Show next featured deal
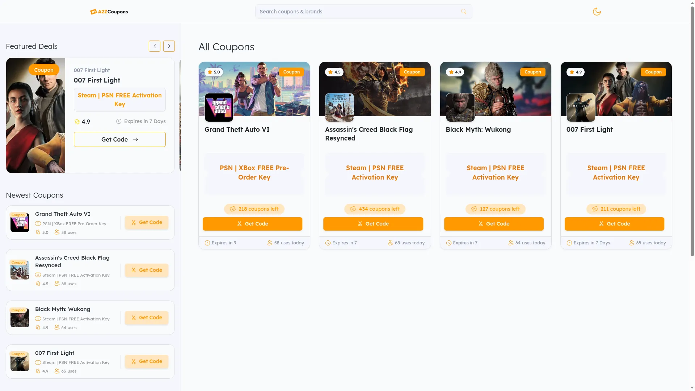This screenshot has height=391, width=695. [x=169, y=46]
